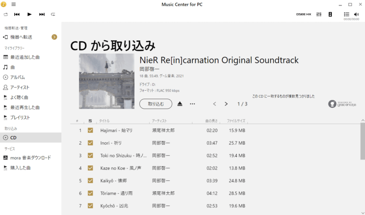The image size is (365, 215).
Task: Expand the 機器へ転送 arrow button
Action: (x=54, y=37)
